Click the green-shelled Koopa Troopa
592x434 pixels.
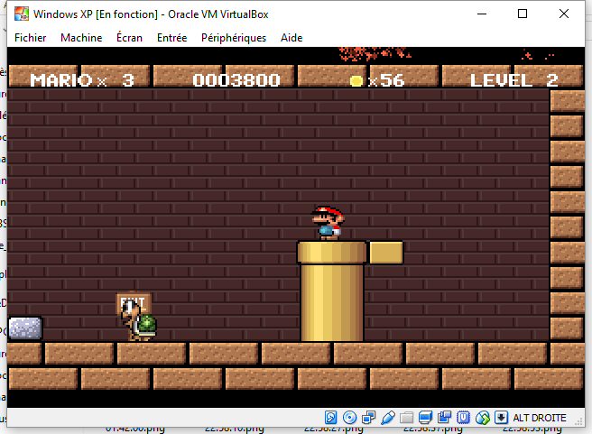(138, 320)
